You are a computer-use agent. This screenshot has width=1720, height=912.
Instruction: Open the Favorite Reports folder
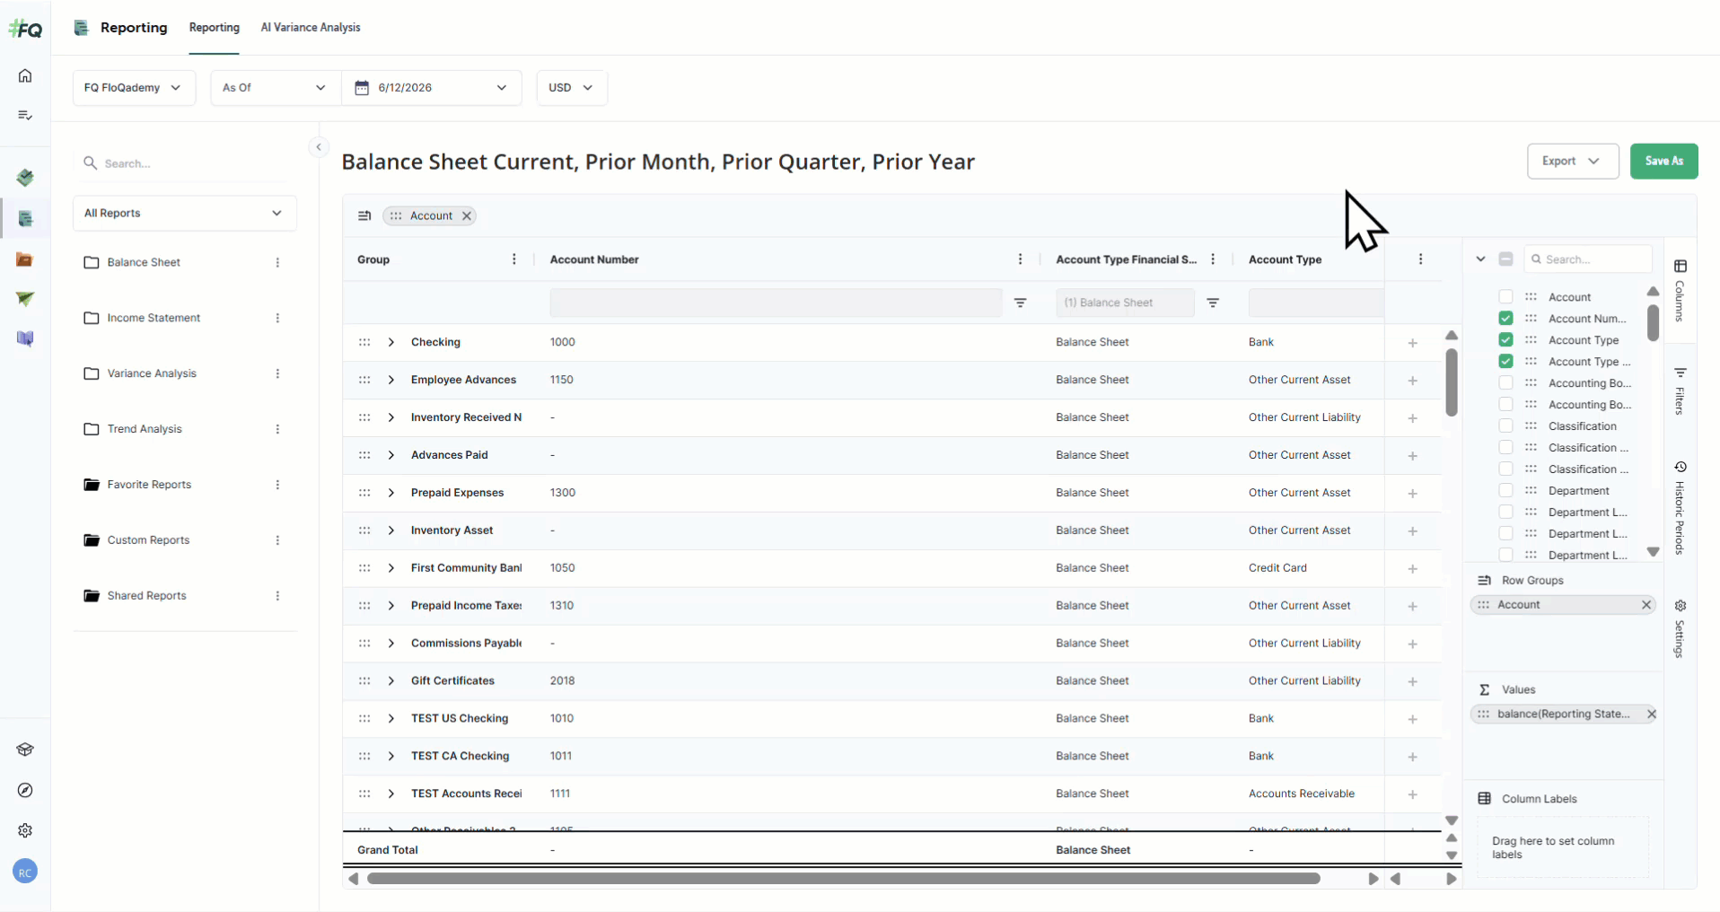coord(149,485)
